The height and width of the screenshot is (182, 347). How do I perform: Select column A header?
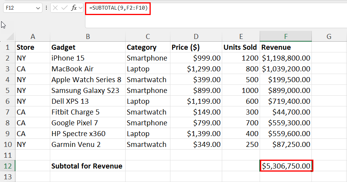click(x=33, y=37)
